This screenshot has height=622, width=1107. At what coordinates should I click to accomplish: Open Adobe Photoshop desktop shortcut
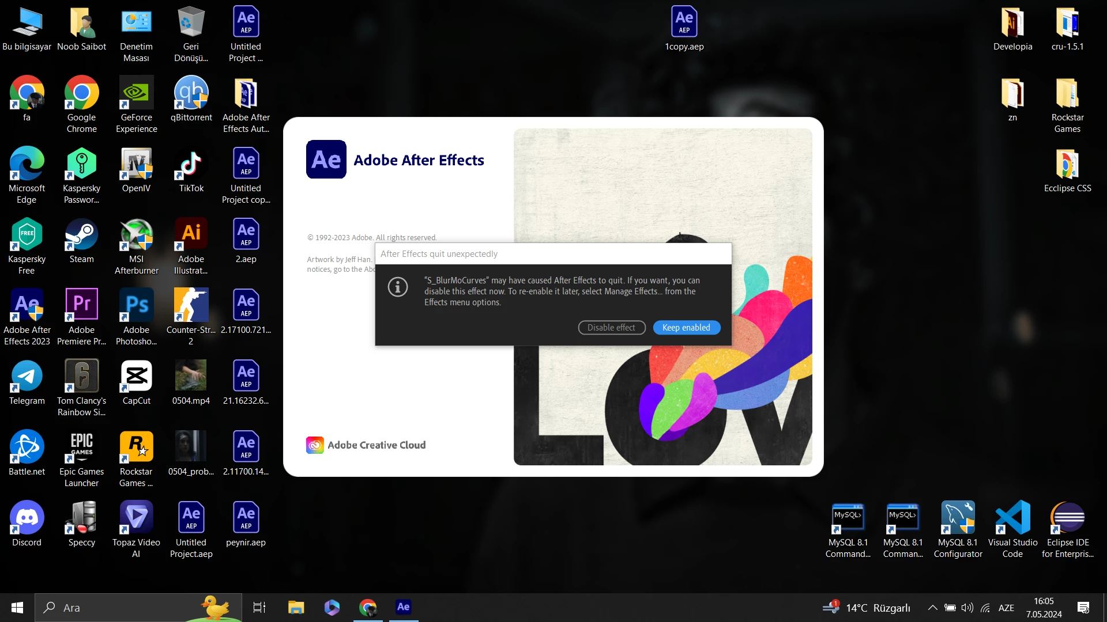(136, 306)
